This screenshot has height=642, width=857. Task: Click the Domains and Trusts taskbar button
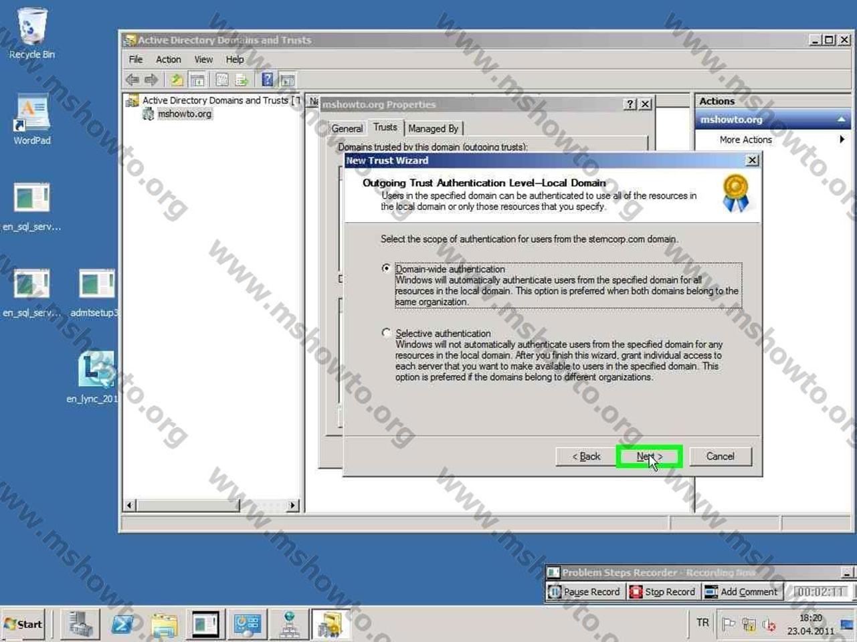coord(330,625)
